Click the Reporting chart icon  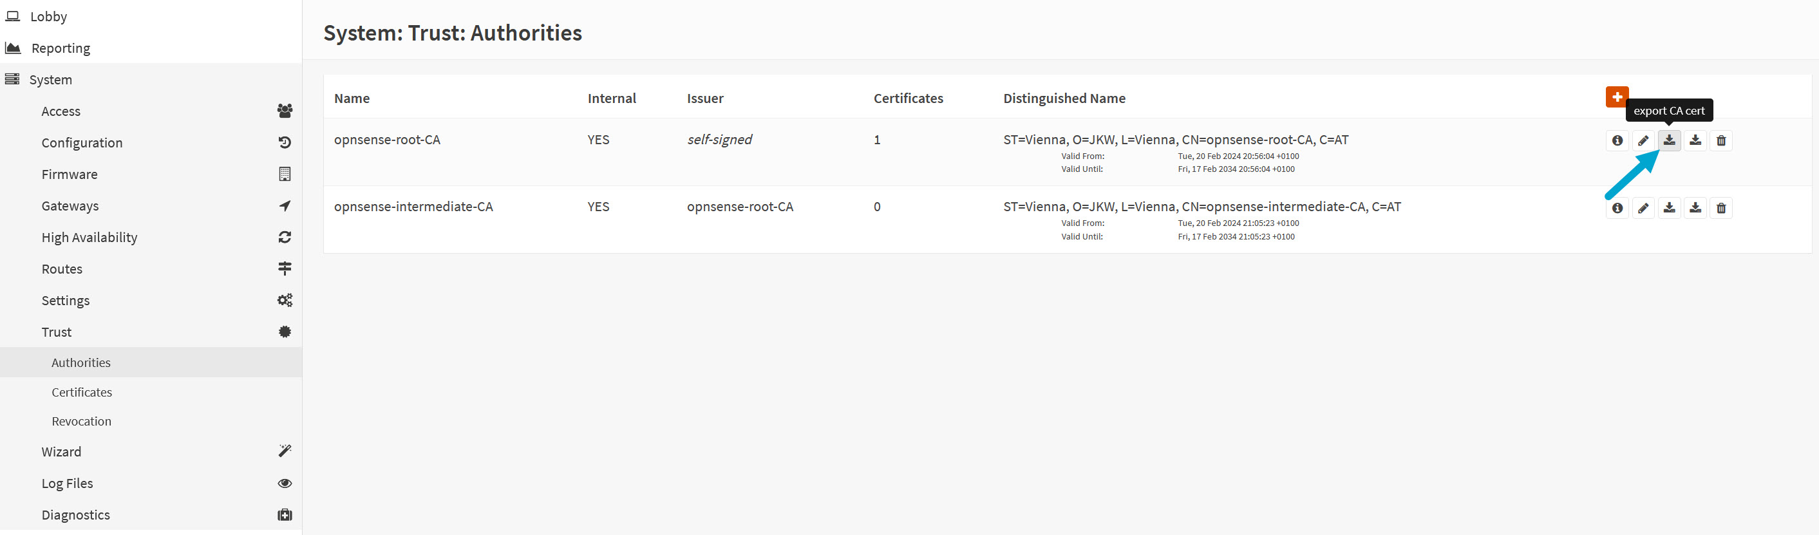point(13,47)
